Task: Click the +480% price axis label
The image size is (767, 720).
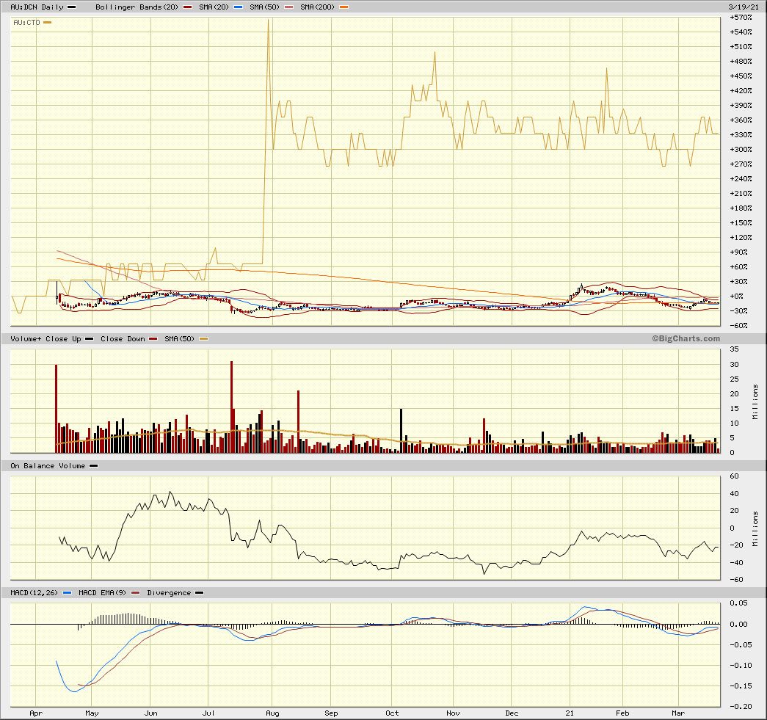Action: pyautogui.click(x=741, y=61)
